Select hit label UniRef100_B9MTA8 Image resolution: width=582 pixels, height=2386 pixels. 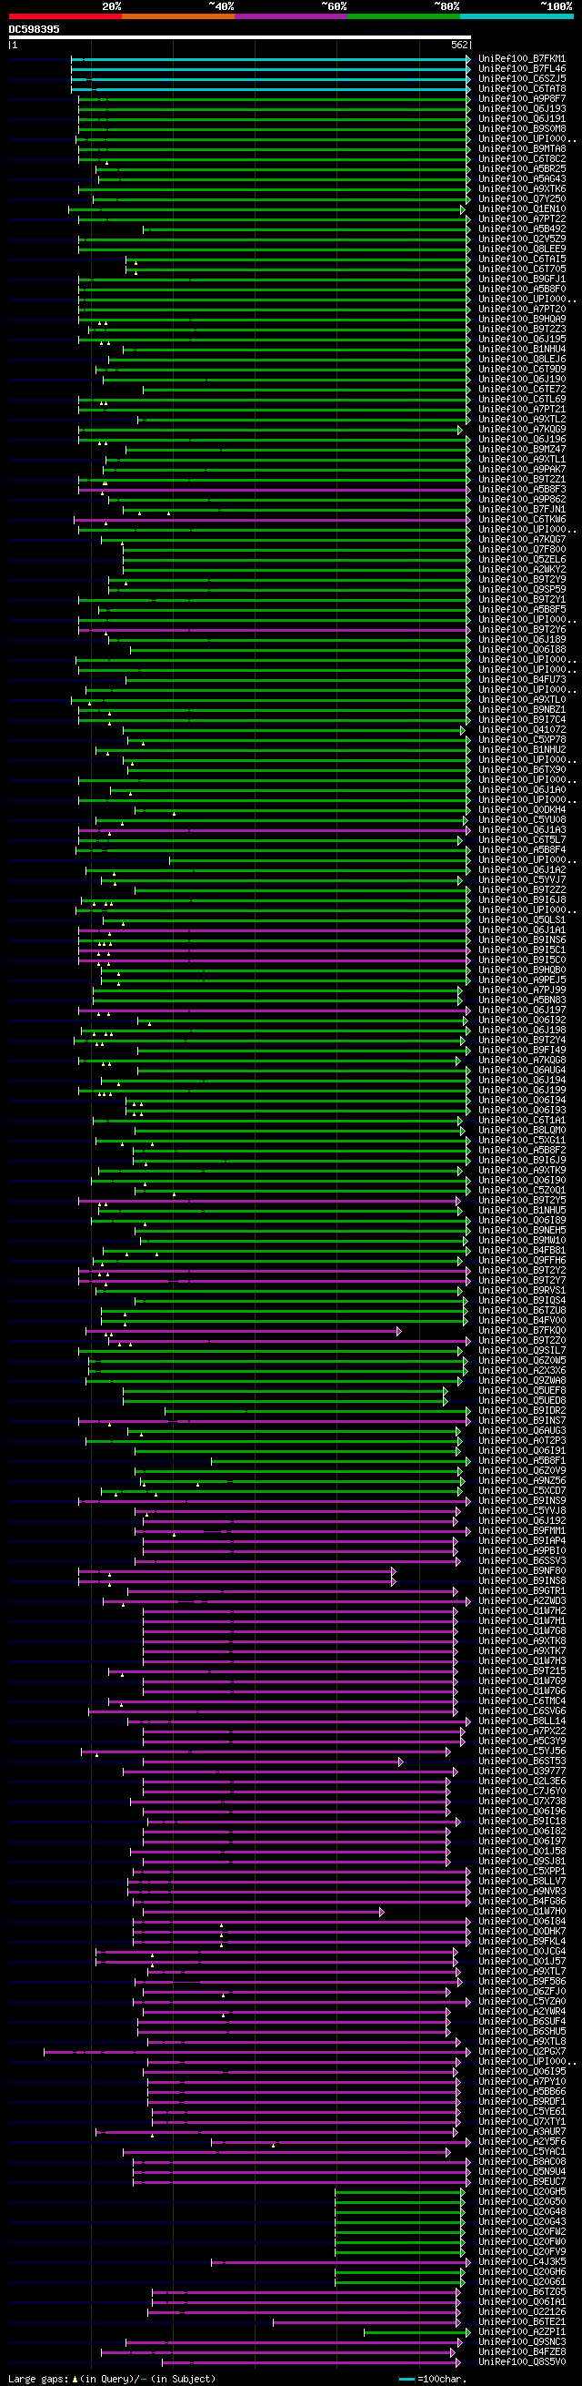522,149
